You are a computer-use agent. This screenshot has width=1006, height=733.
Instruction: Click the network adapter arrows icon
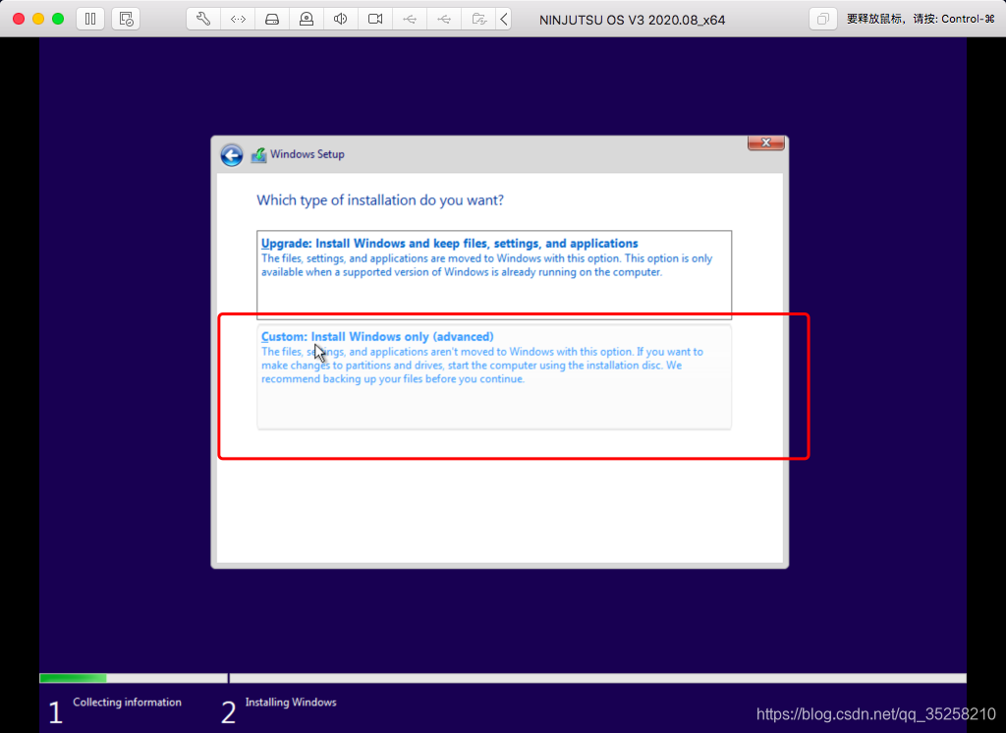pyautogui.click(x=238, y=19)
